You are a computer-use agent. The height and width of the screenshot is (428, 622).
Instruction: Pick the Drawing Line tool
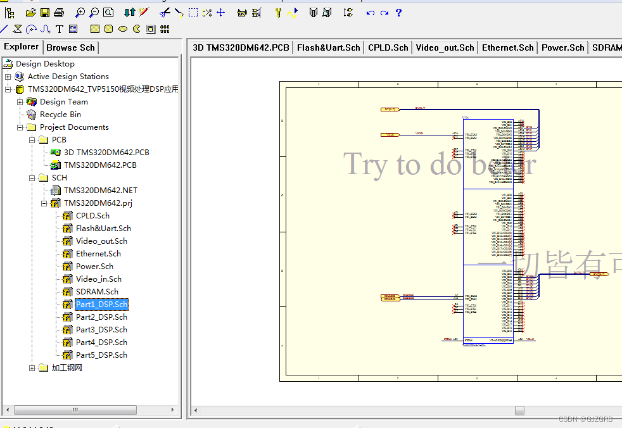pos(4,28)
